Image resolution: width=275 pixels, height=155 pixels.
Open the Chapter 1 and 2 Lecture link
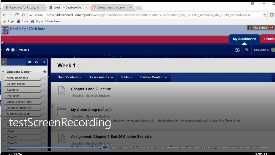click(91, 89)
